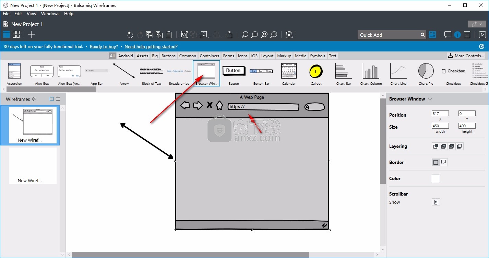Viewport: 489px width, 258px height.
Task: Open the Edit menu
Action: 18,14
